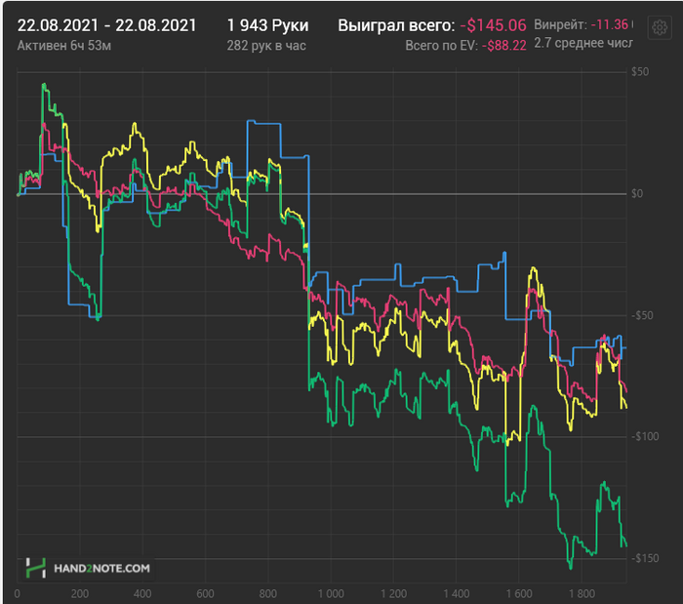Click the '282 рук в час' text
683x604 pixels.
(x=266, y=45)
